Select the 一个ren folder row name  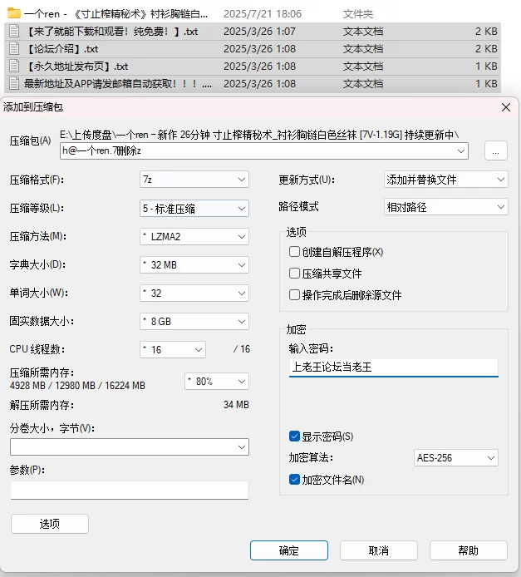pos(116,14)
